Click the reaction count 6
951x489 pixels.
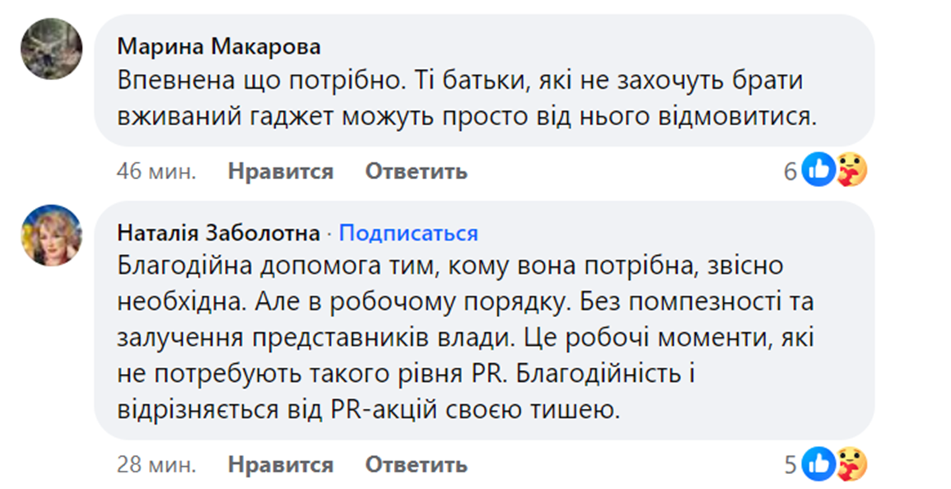pyautogui.click(x=790, y=171)
